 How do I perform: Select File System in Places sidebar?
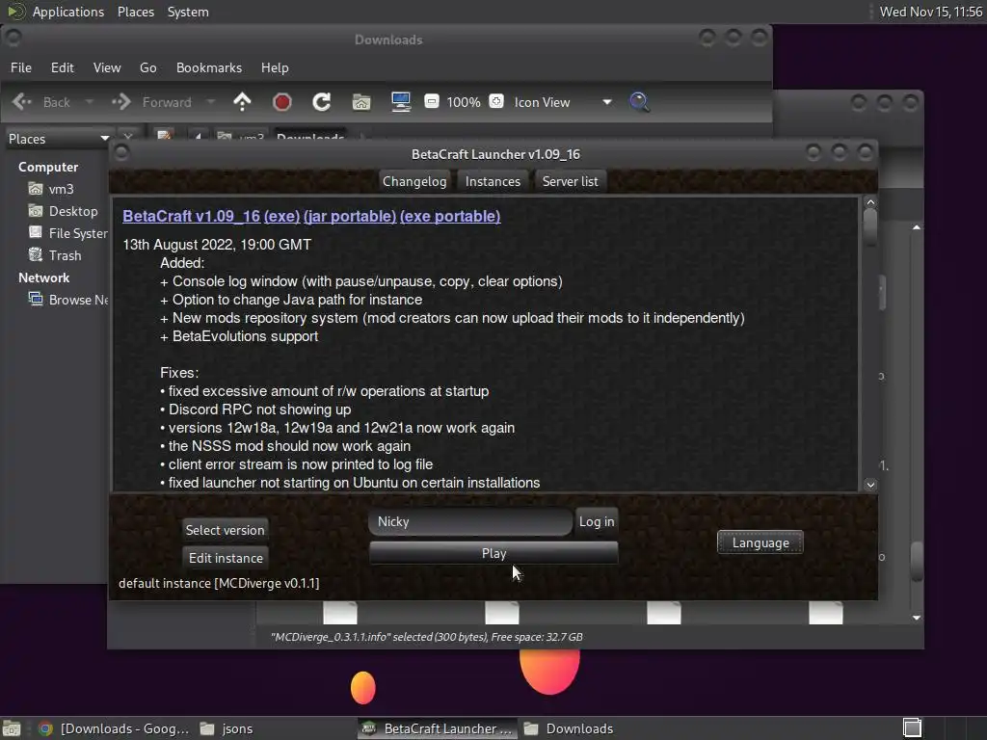pos(68,233)
